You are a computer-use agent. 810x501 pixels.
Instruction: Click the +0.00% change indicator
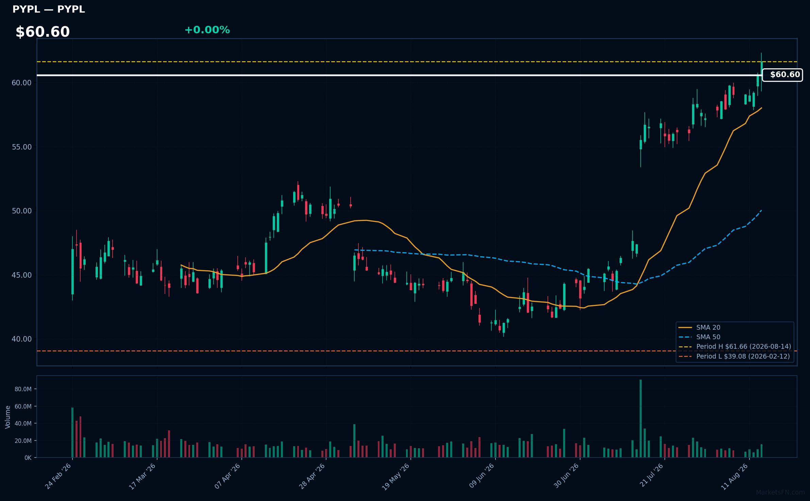207,30
